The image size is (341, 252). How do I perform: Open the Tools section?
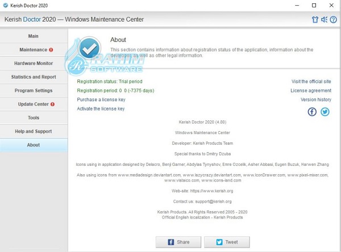(34, 117)
